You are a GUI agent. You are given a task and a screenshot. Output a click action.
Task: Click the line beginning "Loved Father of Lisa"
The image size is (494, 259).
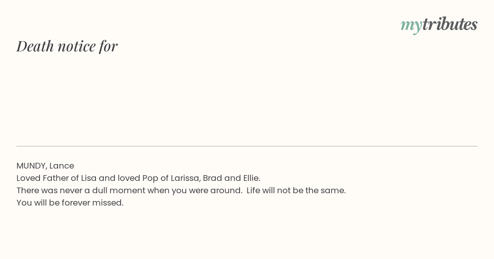138,178
